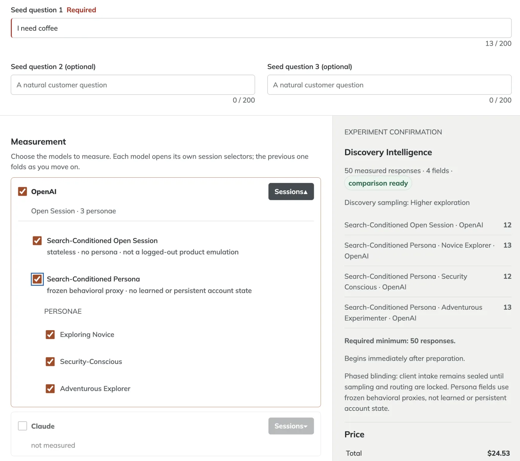Click 'Begins immediately after preparation.' text

pos(404,358)
